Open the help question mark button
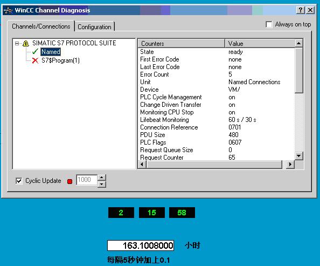320x266 pixels. [x=301, y=10]
